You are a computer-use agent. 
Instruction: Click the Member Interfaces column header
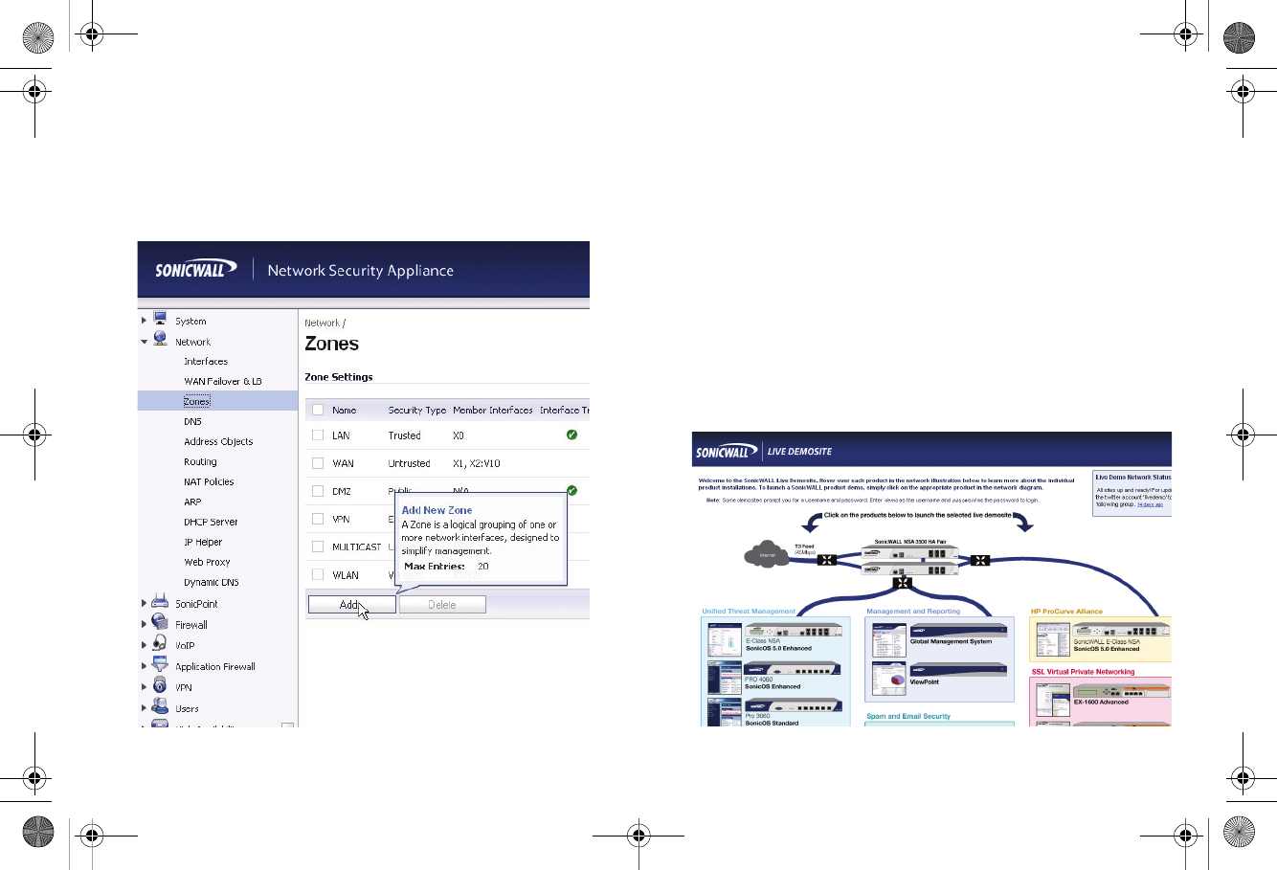(x=493, y=411)
